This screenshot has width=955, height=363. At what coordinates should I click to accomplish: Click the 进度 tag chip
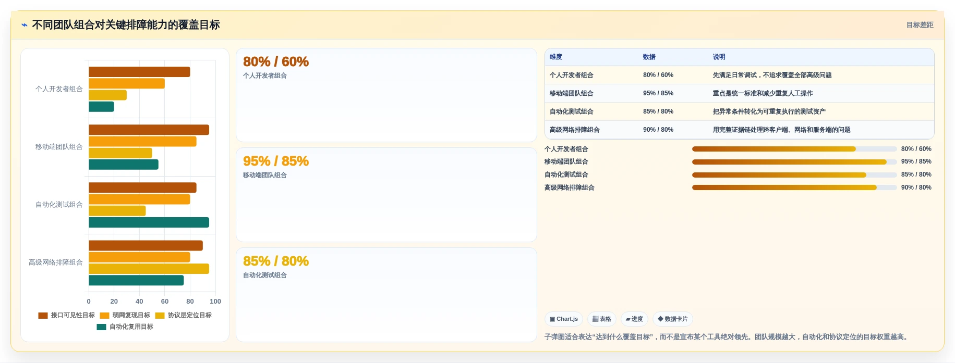[634, 319]
